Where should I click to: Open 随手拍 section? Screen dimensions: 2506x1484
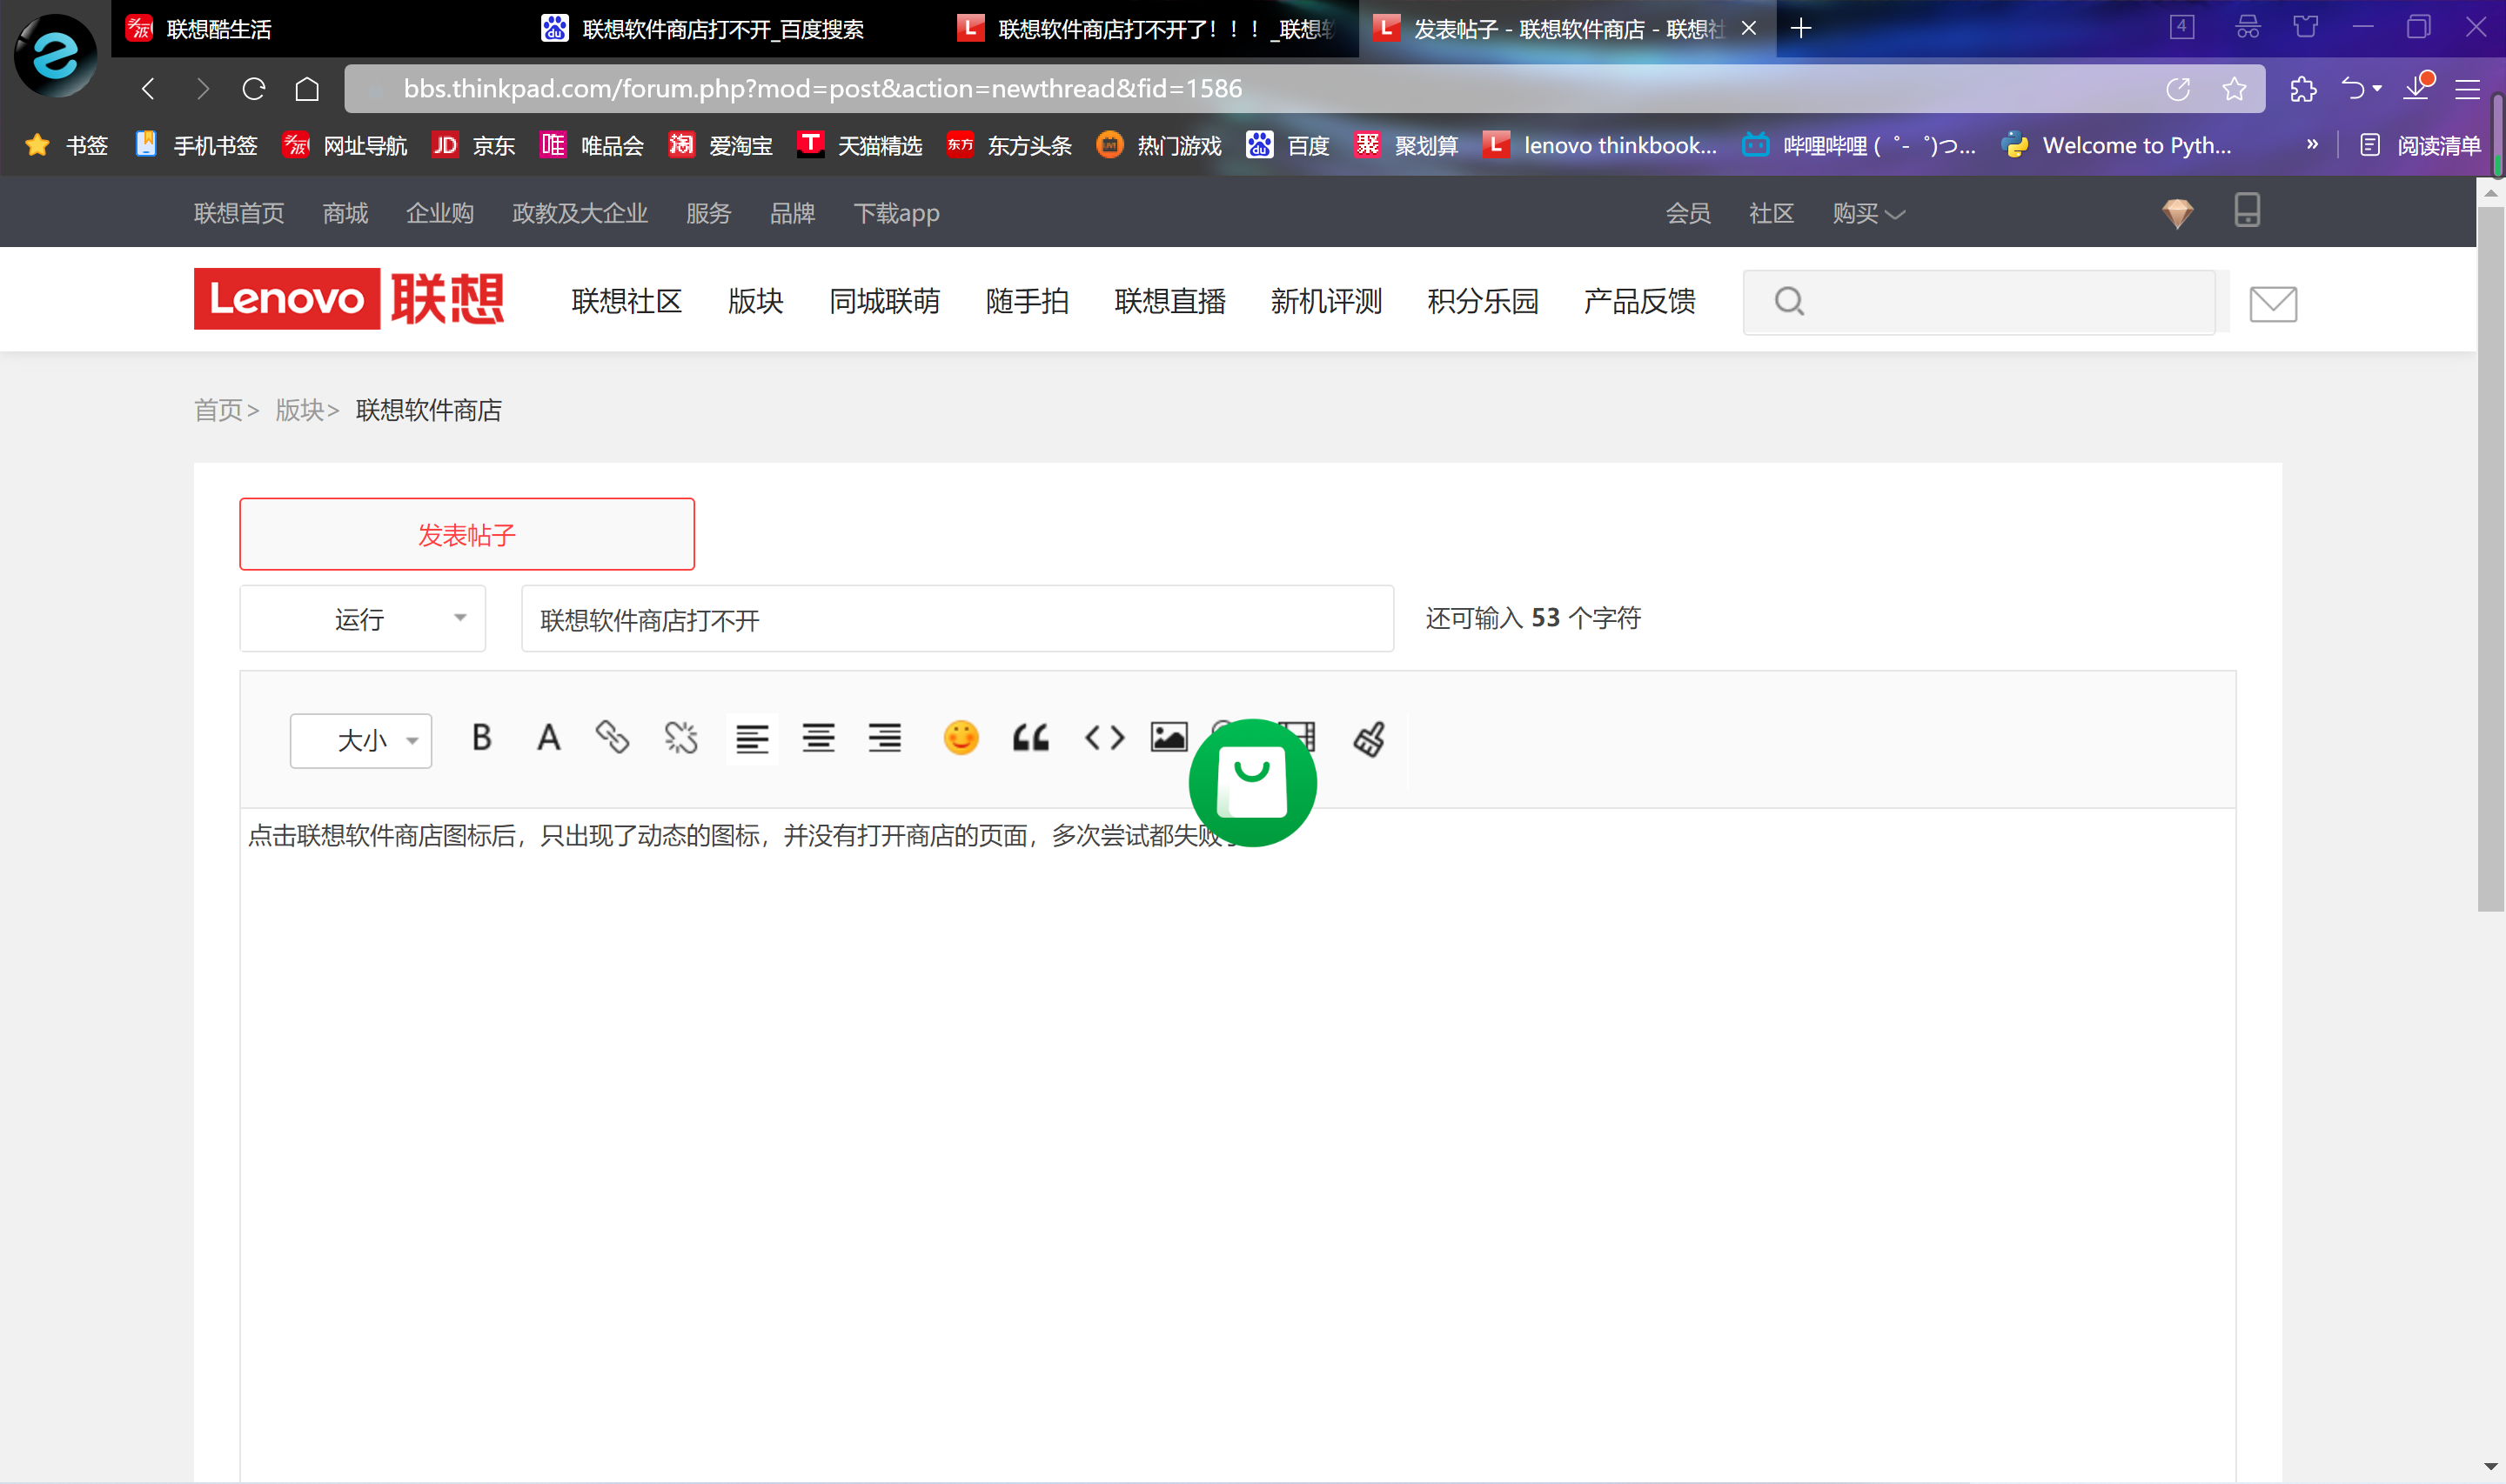pyautogui.click(x=1027, y=301)
